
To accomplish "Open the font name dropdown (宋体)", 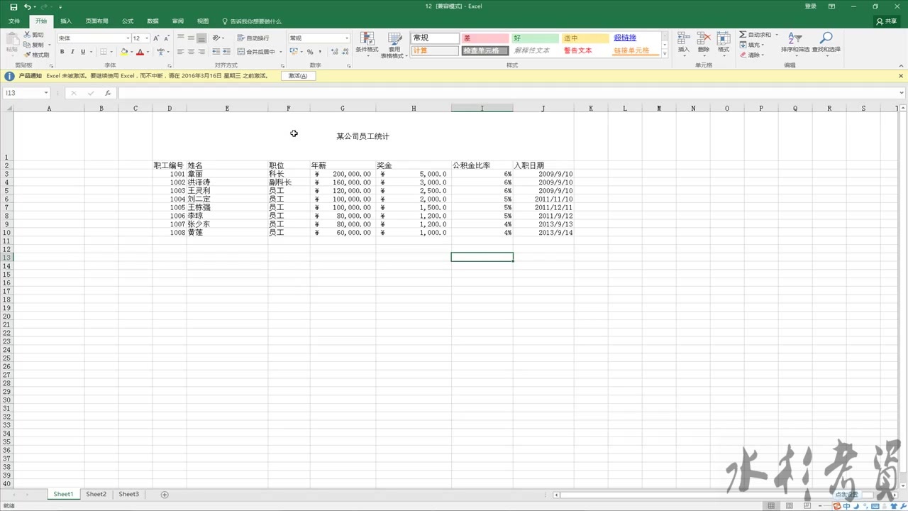I will [128, 38].
